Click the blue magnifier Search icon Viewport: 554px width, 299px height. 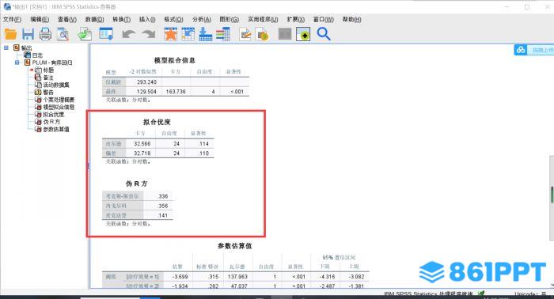tap(323, 34)
